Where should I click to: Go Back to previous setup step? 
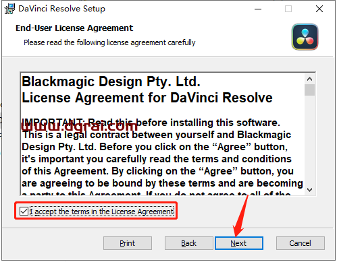188,243
